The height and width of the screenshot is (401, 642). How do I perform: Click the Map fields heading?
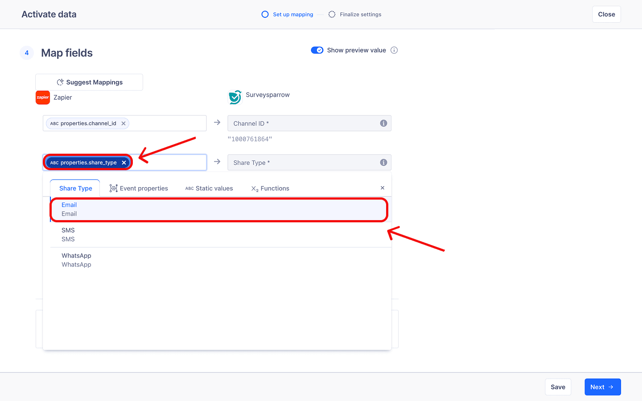pos(67,53)
